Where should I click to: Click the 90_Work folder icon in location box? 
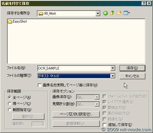coord(41,14)
